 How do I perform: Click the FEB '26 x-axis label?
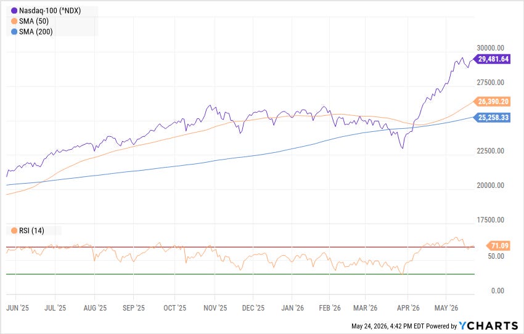point(330,308)
